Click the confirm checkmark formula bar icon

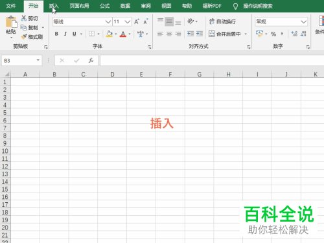point(76,60)
